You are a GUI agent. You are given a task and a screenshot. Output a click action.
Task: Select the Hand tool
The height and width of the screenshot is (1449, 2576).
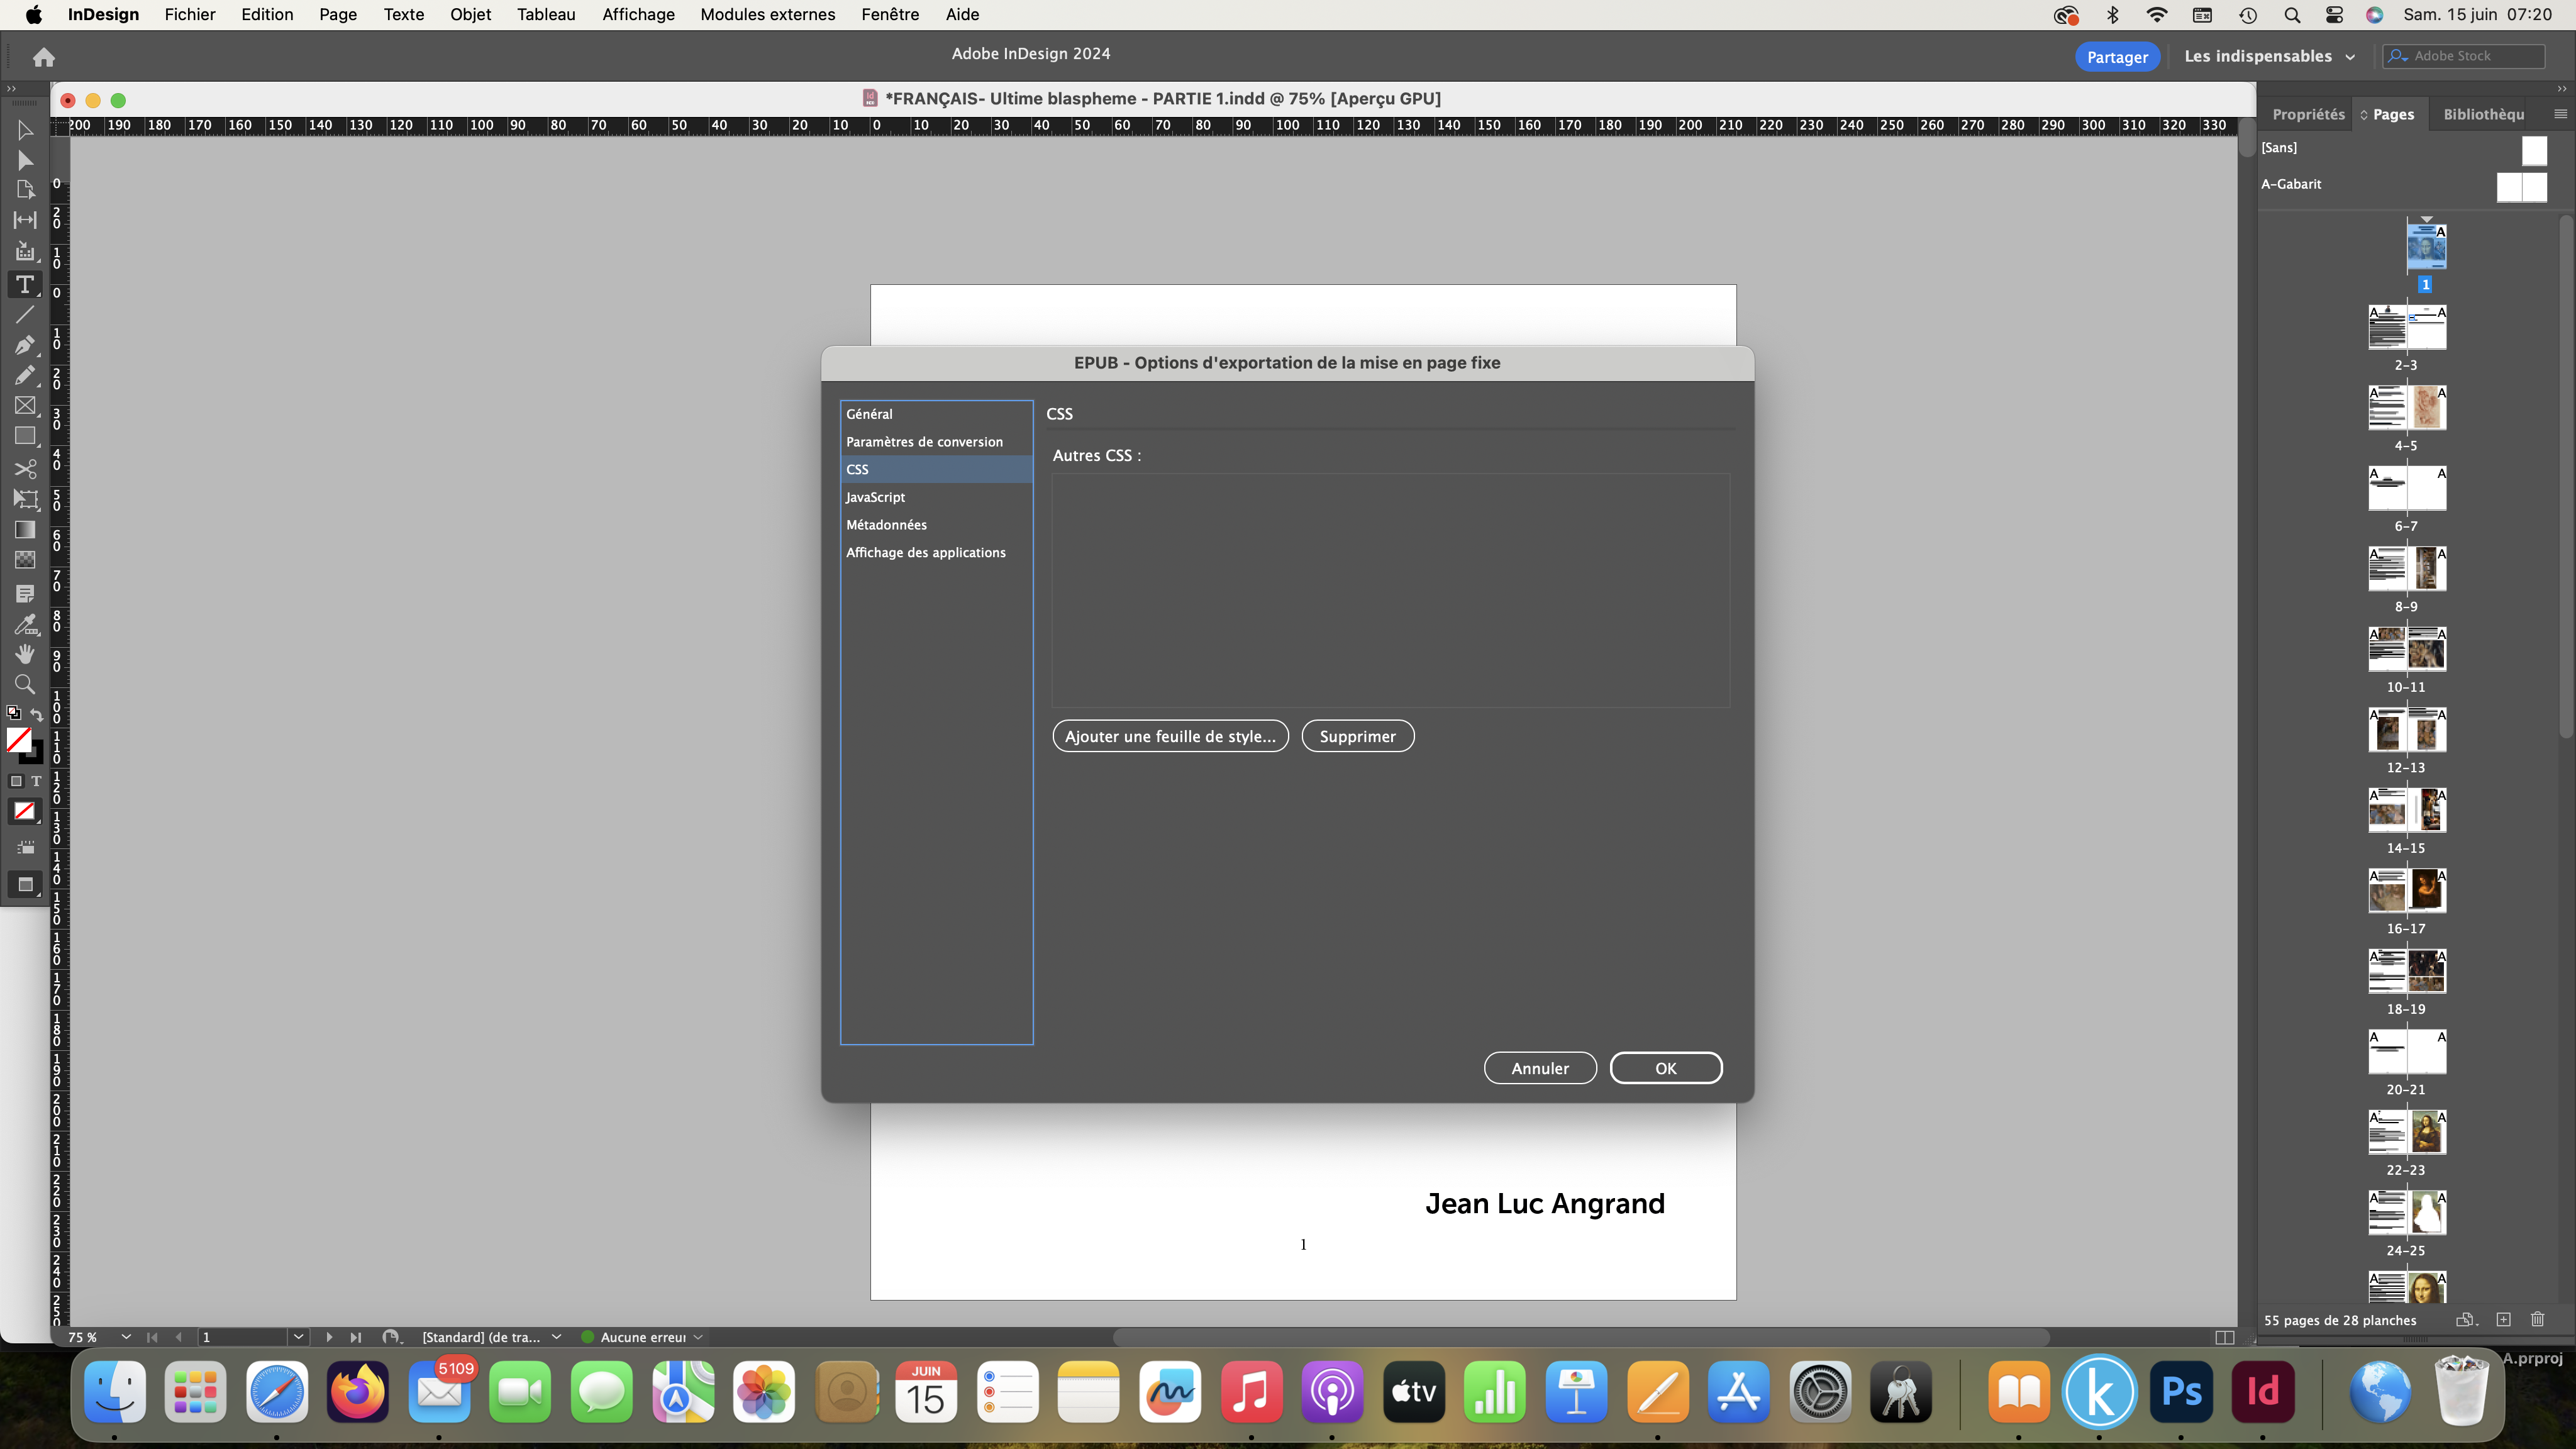(x=24, y=654)
